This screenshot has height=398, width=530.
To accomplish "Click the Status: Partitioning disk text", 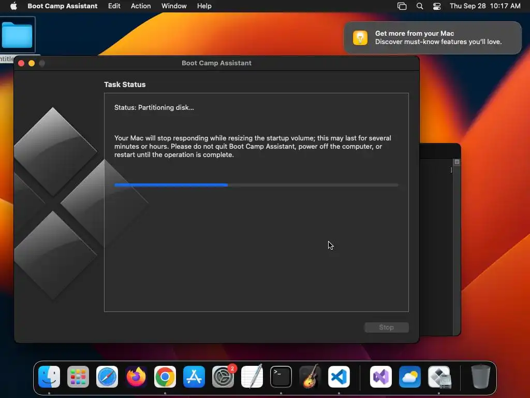I will pos(154,107).
